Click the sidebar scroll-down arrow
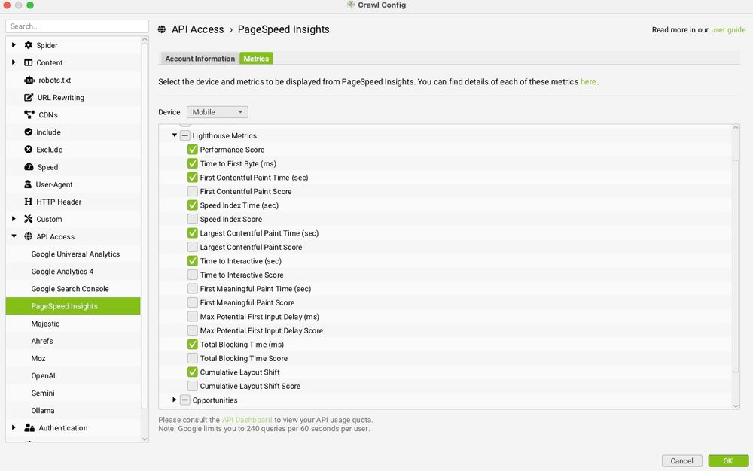The image size is (753, 471). (145, 439)
